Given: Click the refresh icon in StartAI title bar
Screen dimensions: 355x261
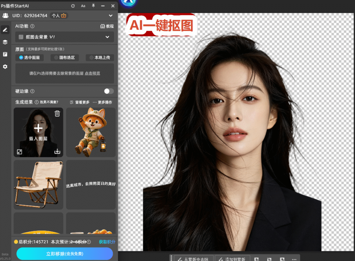Looking at the screenshot, I should click(x=73, y=6).
